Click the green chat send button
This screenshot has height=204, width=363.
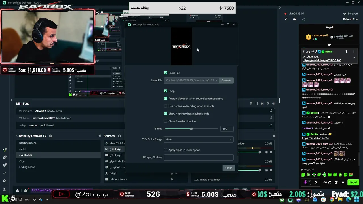point(353,182)
